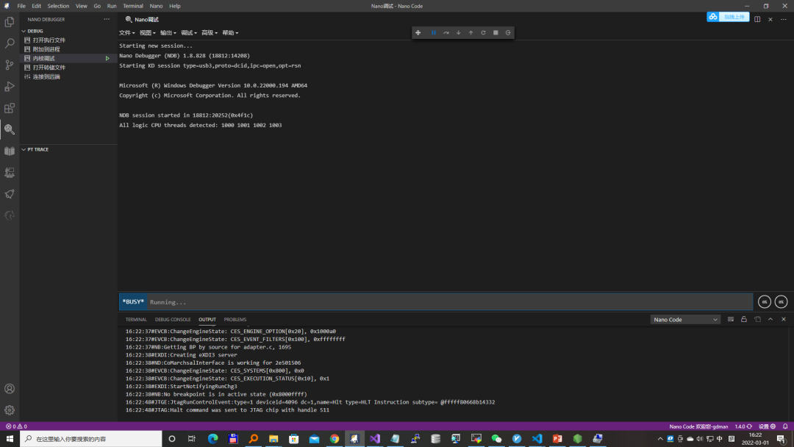Viewport: 794px width, 447px height.
Task: Click the restart debug button
Action: [x=483, y=33]
